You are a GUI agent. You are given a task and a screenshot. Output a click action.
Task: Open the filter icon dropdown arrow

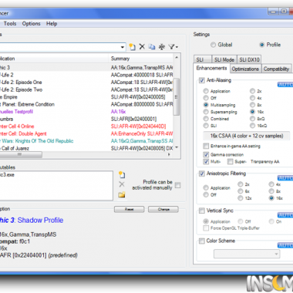pyautogui.click(x=177, y=47)
